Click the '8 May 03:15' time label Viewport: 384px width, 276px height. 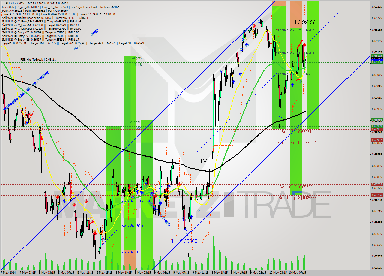[x=47, y=273]
